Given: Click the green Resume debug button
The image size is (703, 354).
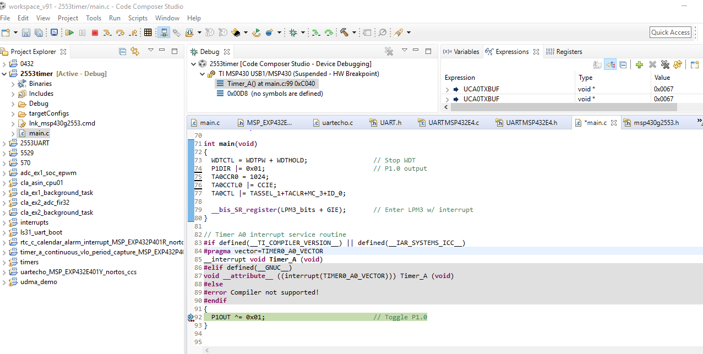Looking at the screenshot, I should pyautogui.click(x=69, y=32).
